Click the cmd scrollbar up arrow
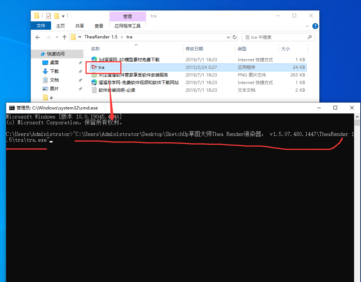Image resolution: width=361 pixels, height=282 pixels. pos(357,116)
